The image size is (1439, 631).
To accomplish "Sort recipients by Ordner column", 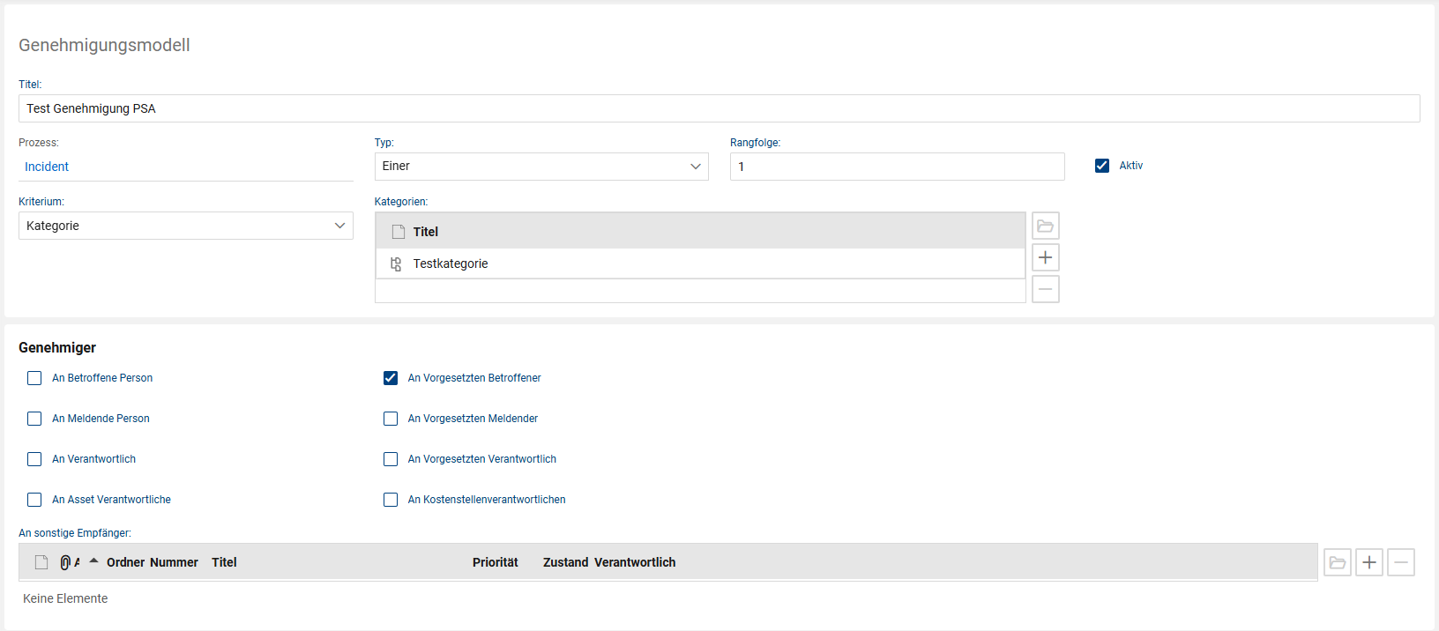I will tap(125, 562).
